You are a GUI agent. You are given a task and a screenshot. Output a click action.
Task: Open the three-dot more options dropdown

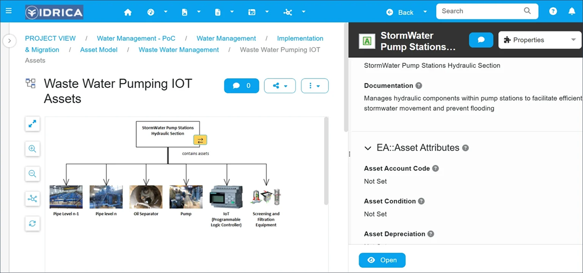click(x=315, y=86)
